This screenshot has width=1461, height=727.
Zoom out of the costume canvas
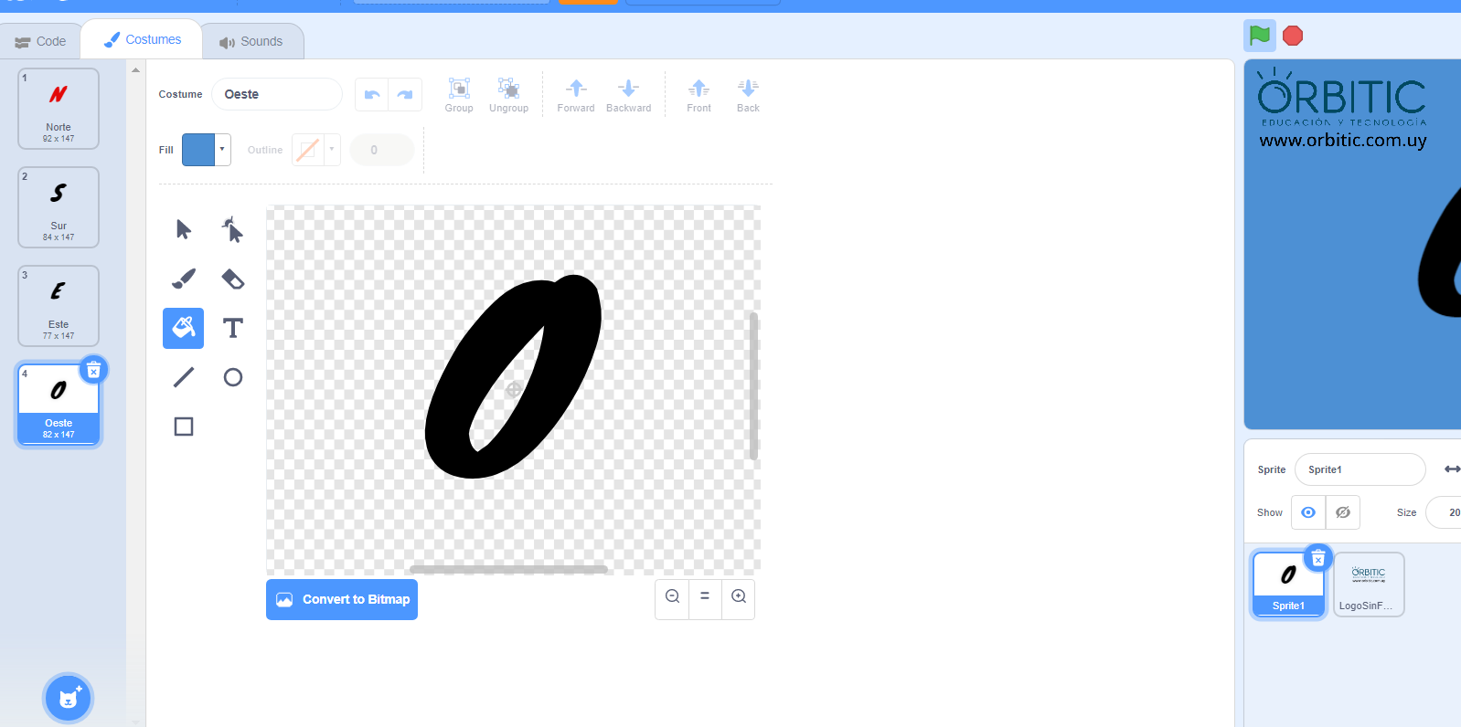672,596
